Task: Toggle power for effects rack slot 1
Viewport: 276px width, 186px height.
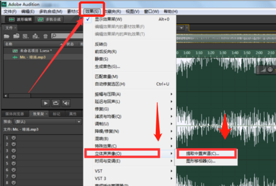Action: (x=13, y=138)
